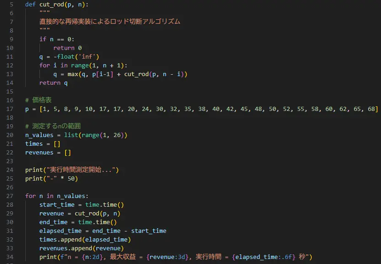Click the print("-" * 50) statement

51,178
